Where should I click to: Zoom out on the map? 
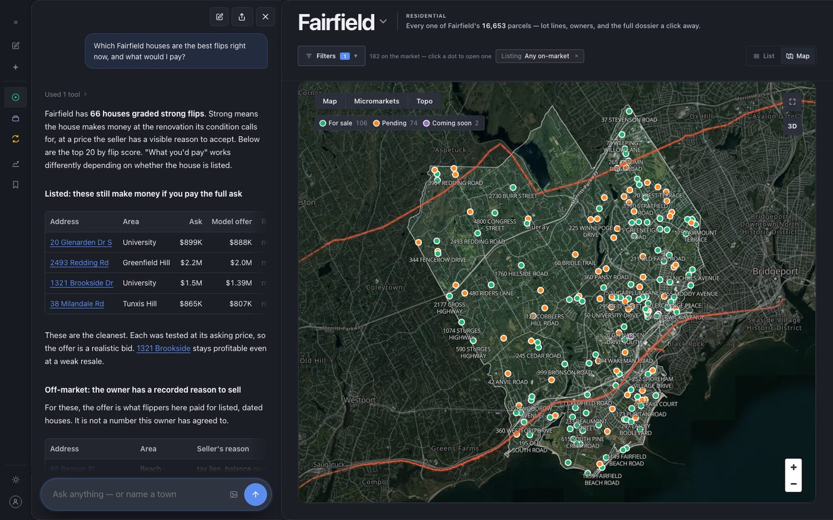(x=793, y=484)
